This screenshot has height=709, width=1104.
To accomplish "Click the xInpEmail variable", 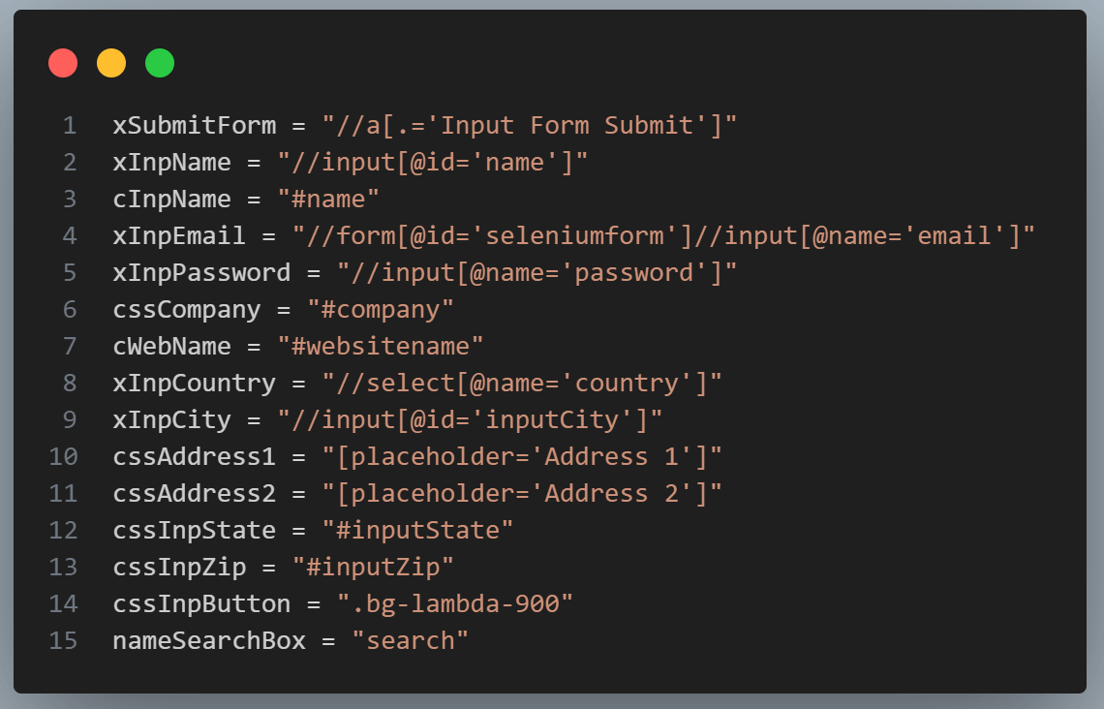I will click(179, 236).
